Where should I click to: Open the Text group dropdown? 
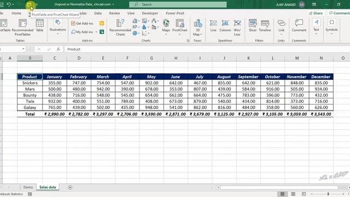(316, 27)
